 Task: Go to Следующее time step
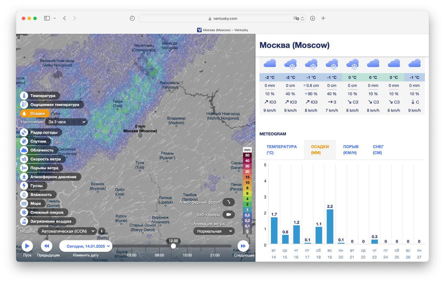243,246
